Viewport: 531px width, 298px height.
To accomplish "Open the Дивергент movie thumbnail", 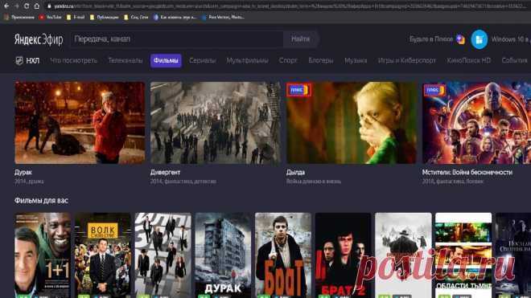I will pos(216,123).
